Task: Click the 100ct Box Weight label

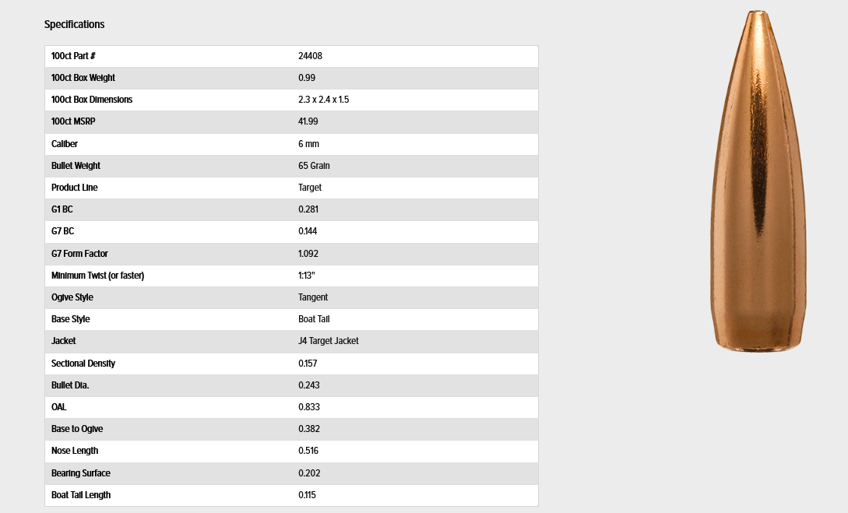Action: (83, 78)
